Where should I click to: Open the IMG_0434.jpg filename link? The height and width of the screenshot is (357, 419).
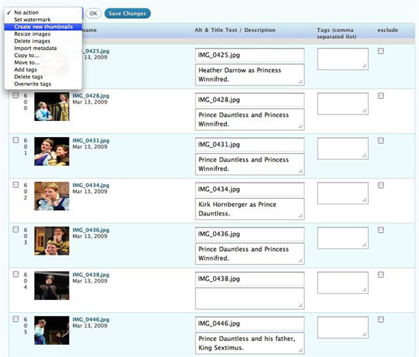pyautogui.click(x=91, y=185)
